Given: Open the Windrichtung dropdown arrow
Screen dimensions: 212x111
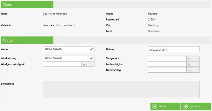Looking at the screenshot, I should tap(91, 58).
